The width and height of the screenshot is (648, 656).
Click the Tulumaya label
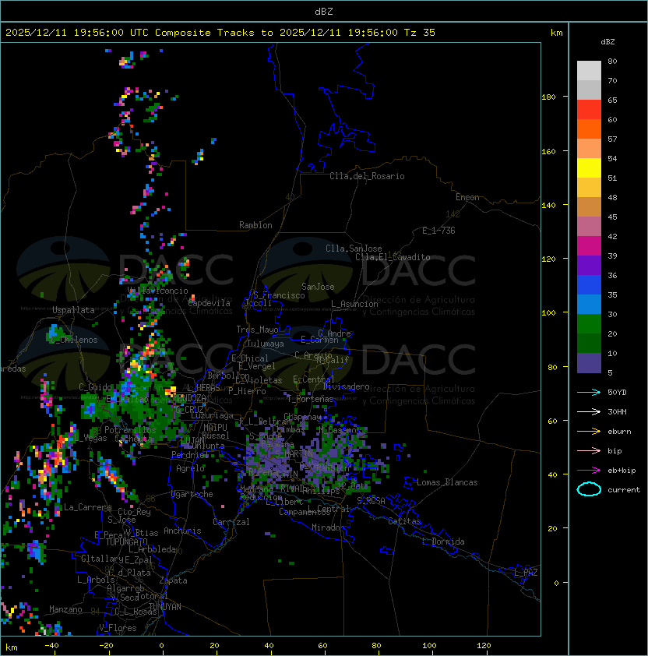[266, 344]
